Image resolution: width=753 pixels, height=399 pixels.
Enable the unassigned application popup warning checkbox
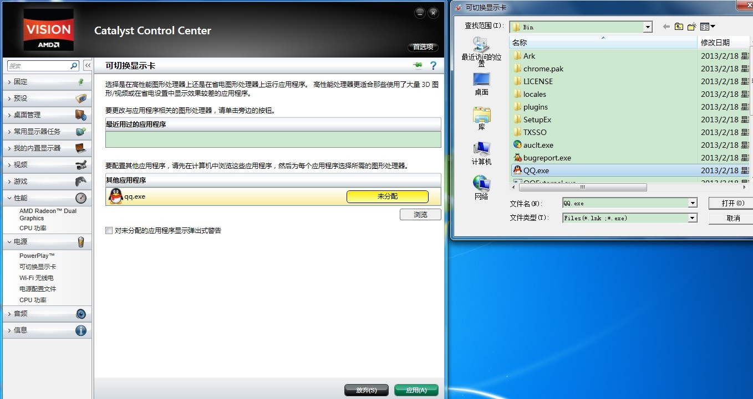click(x=109, y=231)
